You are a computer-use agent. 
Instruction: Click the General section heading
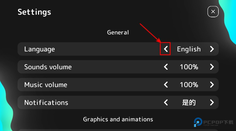(118, 32)
